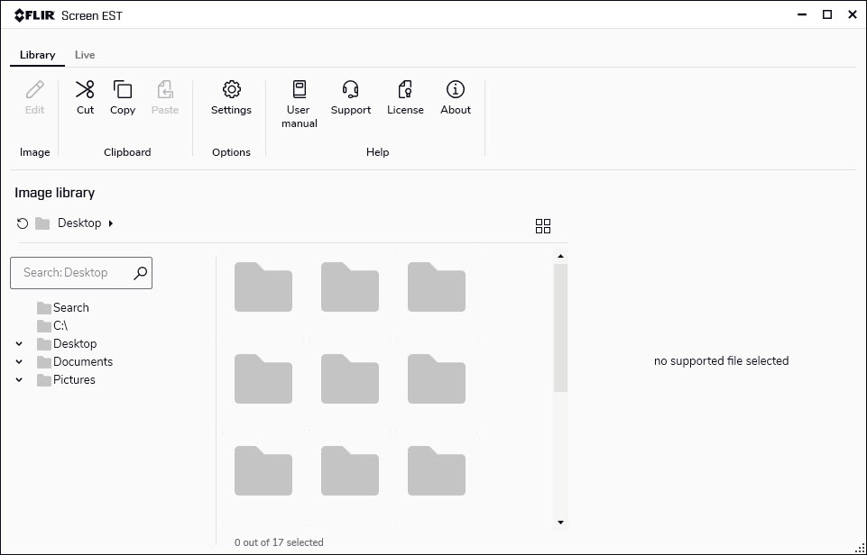Click the magnifier icon in search box

[140, 273]
